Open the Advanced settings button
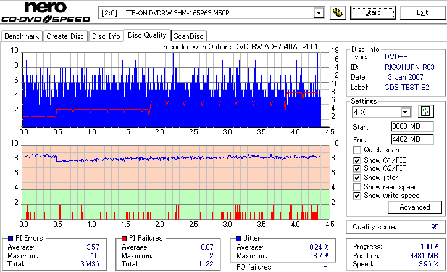 (x=415, y=207)
